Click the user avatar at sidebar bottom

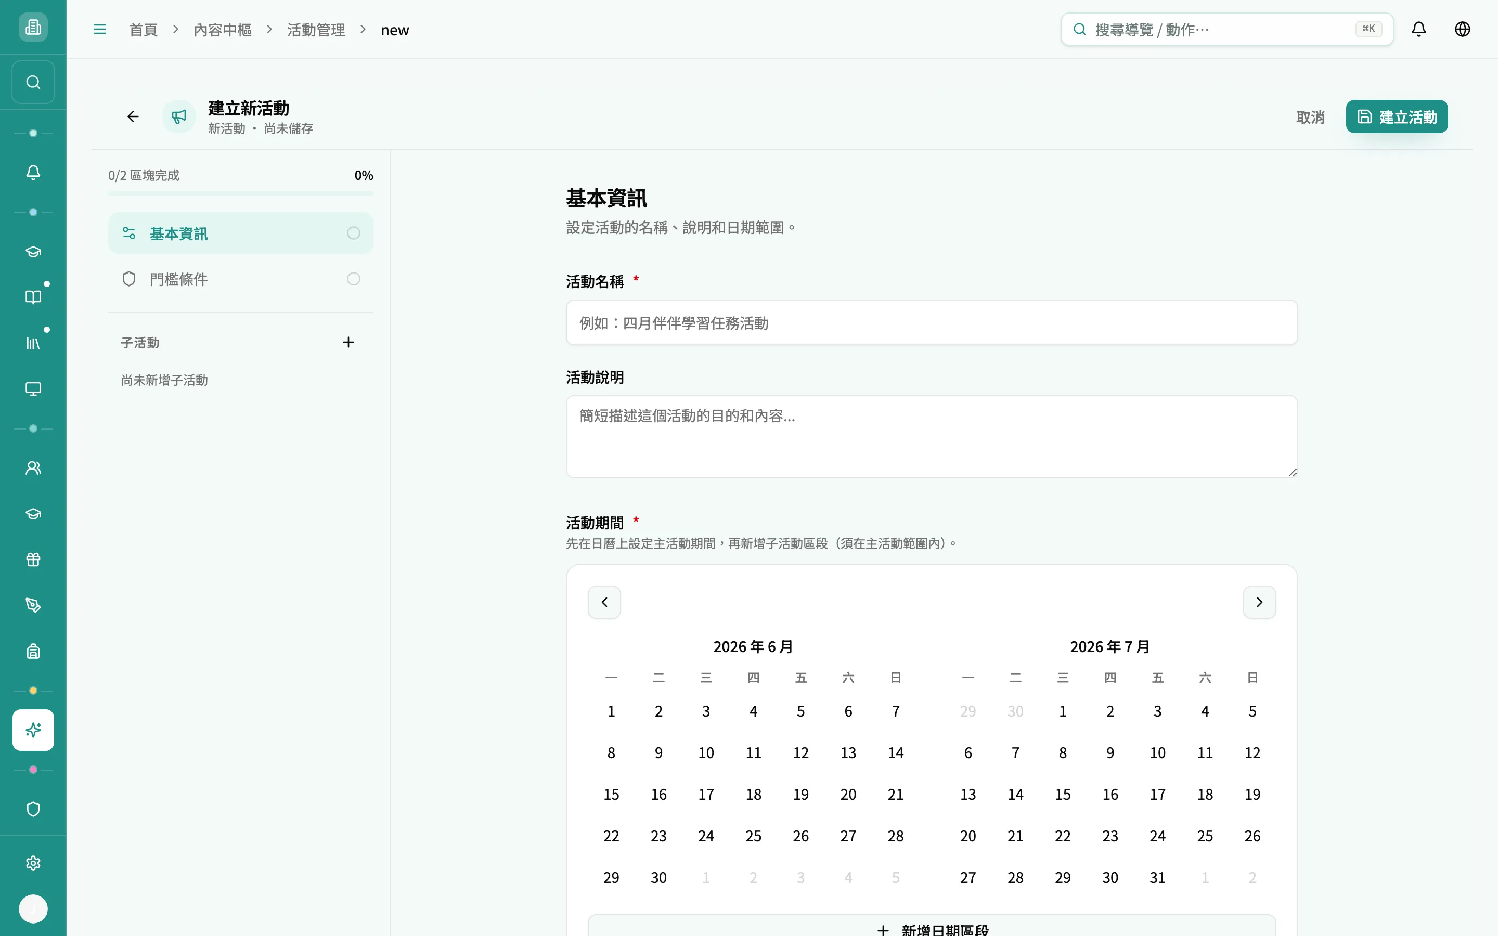33,909
